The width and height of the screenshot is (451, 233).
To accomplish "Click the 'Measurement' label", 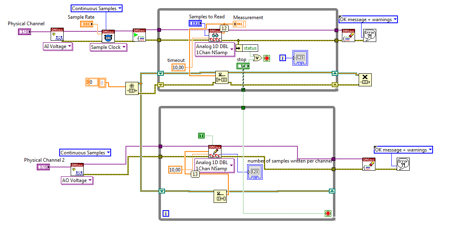I will 248,18.
